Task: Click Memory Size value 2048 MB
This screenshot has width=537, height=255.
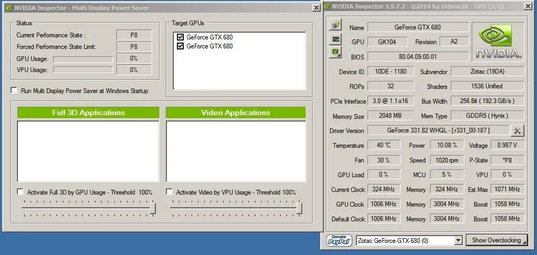Action: 391,116
